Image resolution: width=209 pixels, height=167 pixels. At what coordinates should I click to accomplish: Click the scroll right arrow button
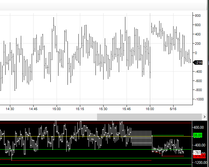tap(204, 117)
